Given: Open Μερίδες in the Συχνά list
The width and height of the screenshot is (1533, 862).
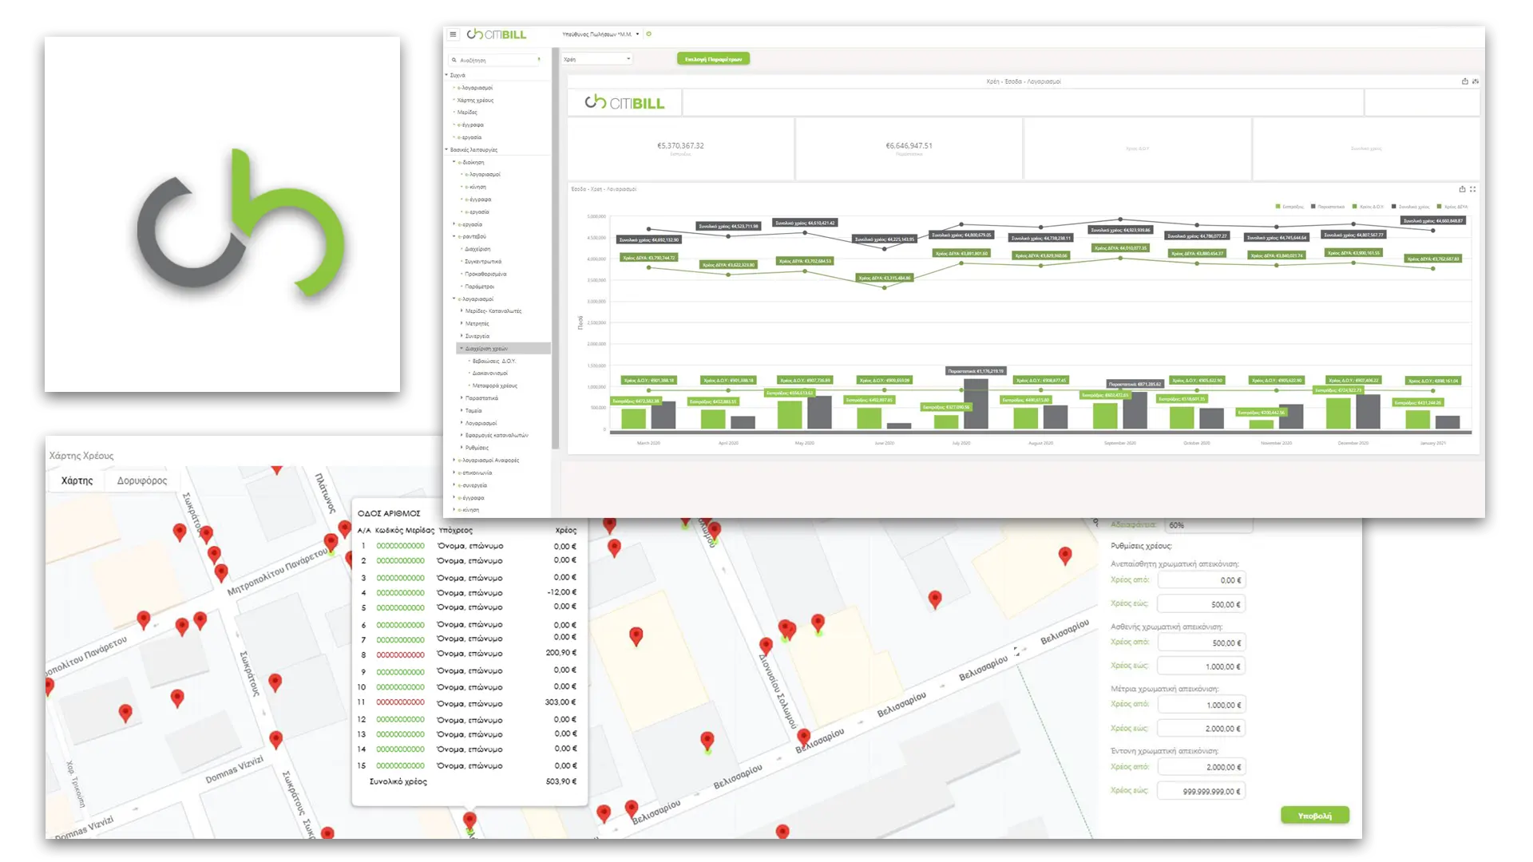Looking at the screenshot, I should pos(467,113).
